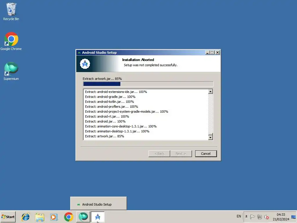Click the Android Studio logo in setup header
This screenshot has height=223, width=297.
pyautogui.click(x=85, y=64)
